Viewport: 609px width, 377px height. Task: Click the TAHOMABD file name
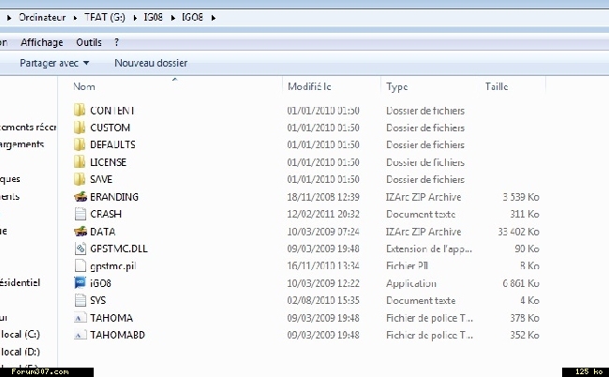pyautogui.click(x=117, y=335)
